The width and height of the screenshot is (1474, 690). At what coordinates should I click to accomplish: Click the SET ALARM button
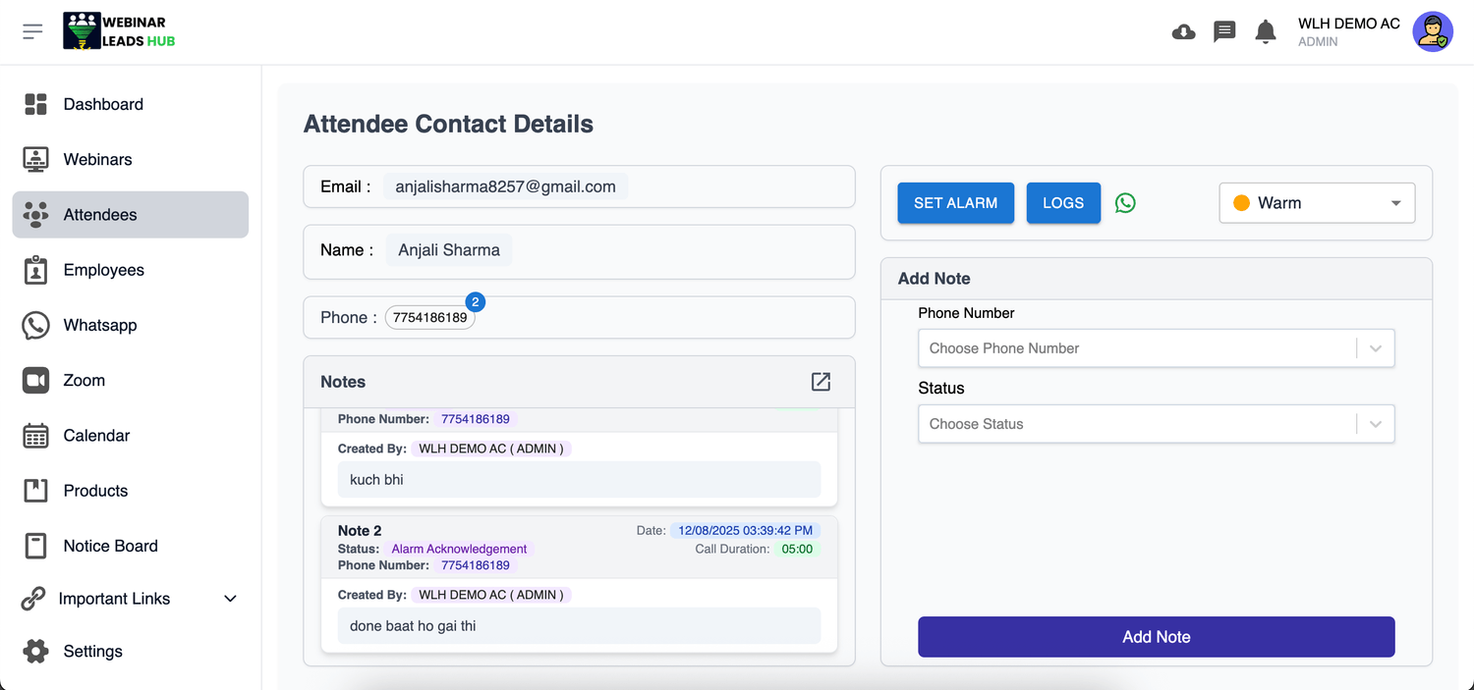click(955, 203)
